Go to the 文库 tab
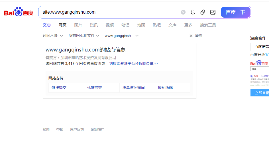The image size is (269, 151). point(172,25)
